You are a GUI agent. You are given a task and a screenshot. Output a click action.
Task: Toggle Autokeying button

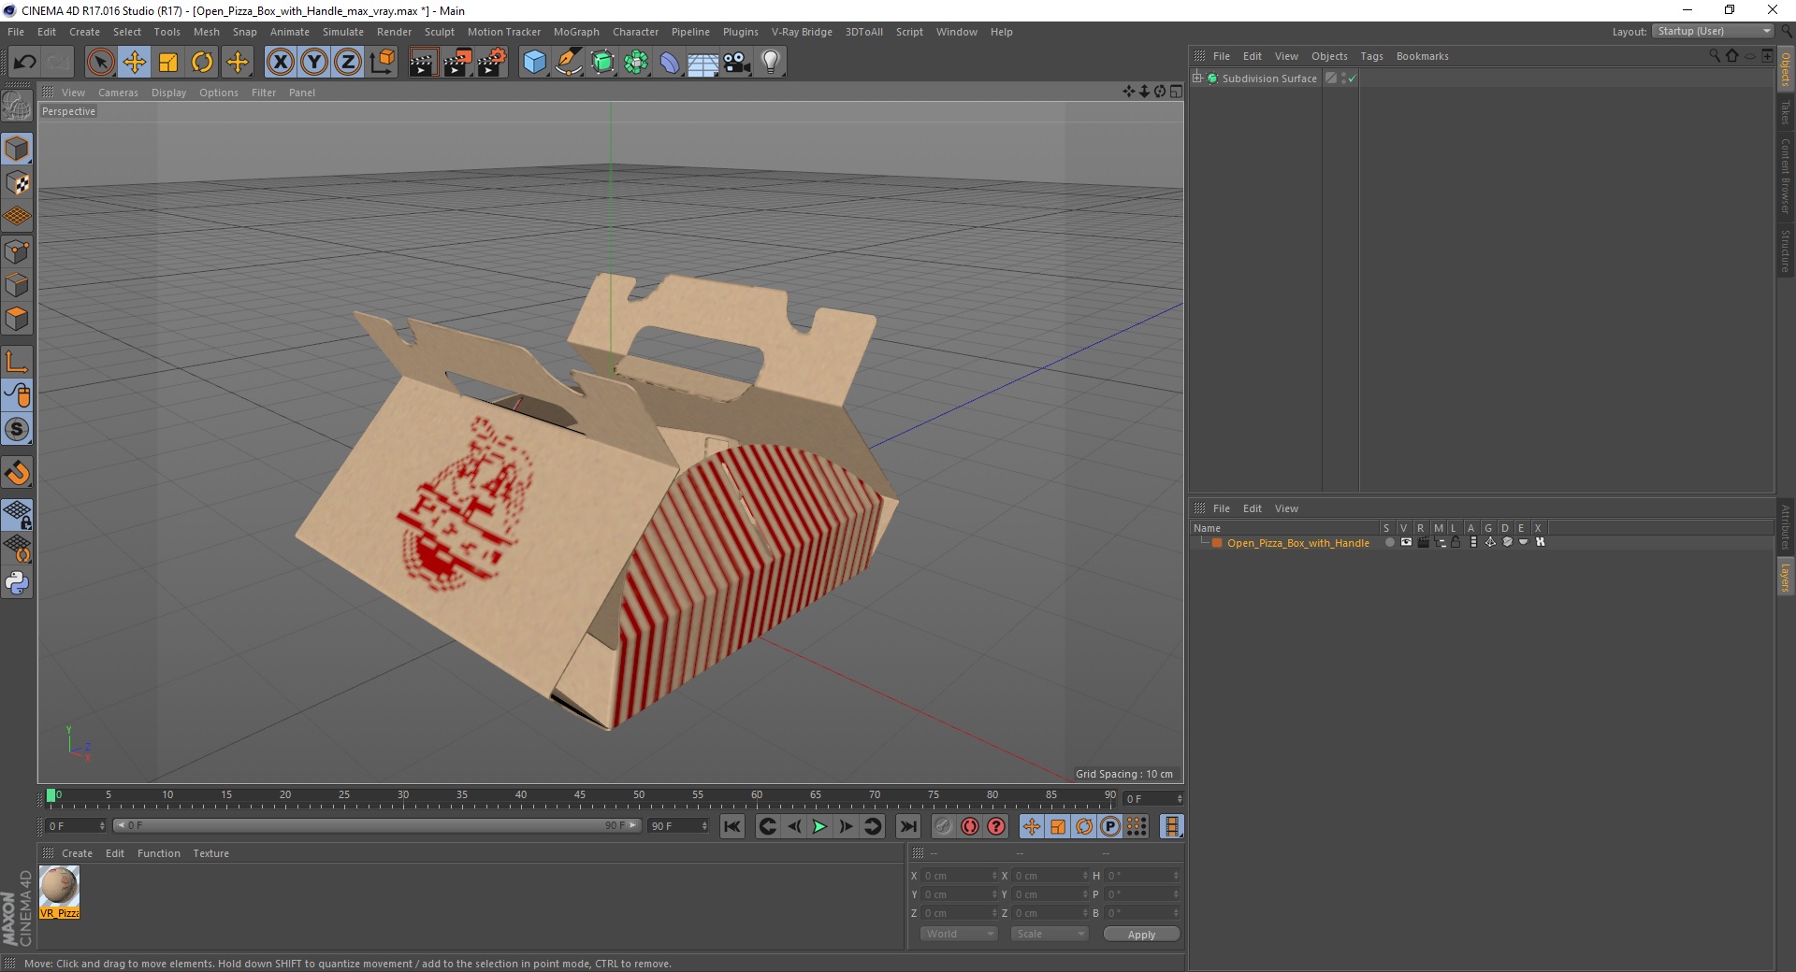tap(970, 826)
